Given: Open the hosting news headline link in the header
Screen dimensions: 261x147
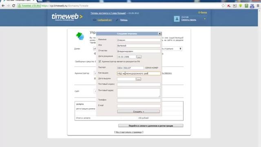Looking at the screenshot, I should tap(108, 13).
